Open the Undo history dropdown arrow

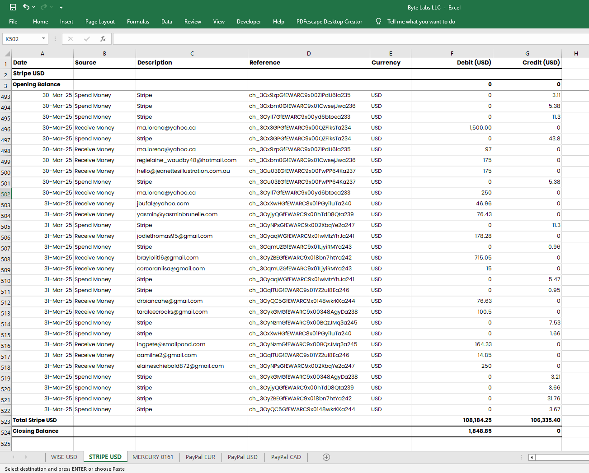pos(34,7)
